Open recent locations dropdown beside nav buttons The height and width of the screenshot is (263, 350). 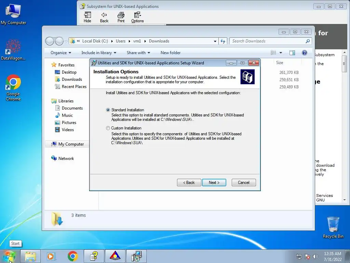66,41
